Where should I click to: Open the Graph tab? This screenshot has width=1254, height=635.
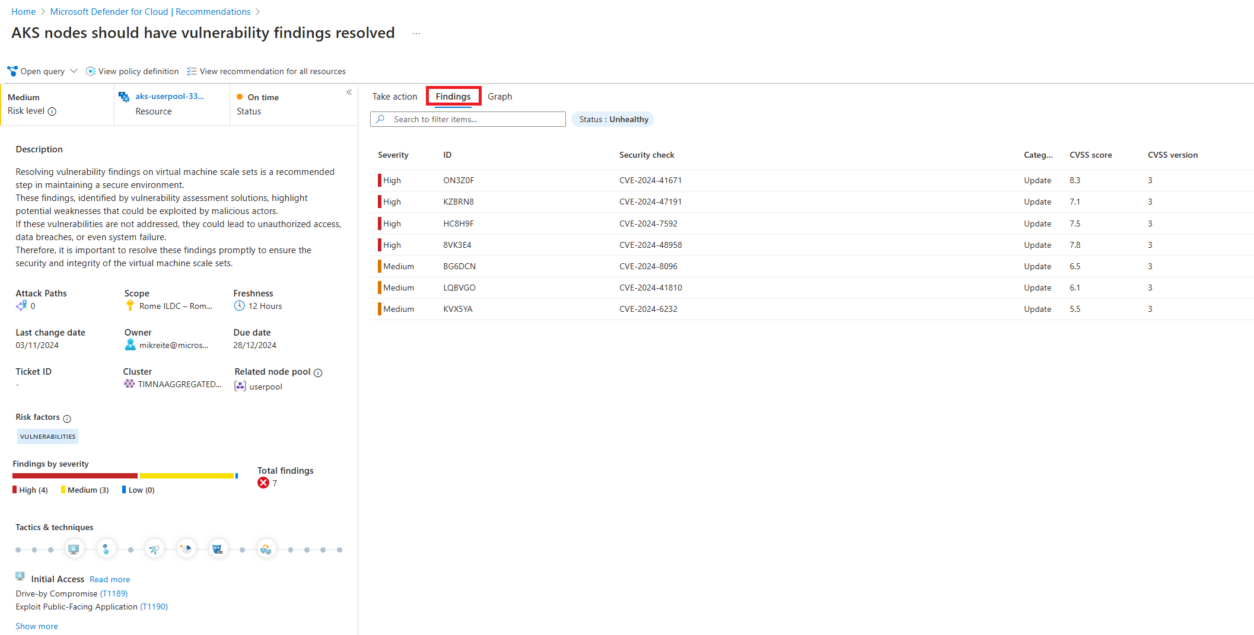(x=499, y=97)
